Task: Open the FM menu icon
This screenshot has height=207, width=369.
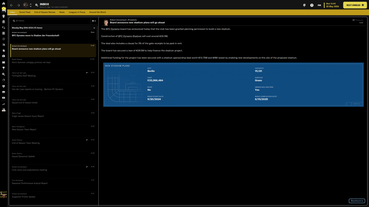Action: [319, 5]
